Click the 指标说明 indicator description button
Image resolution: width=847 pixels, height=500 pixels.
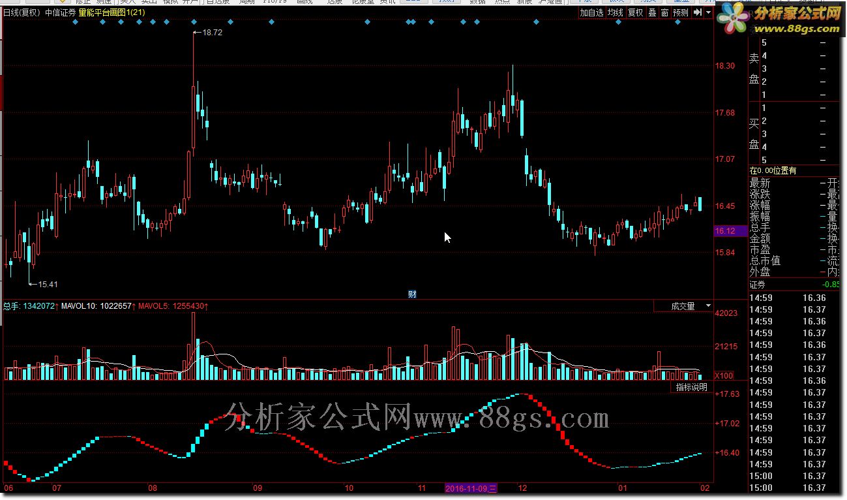point(691,387)
